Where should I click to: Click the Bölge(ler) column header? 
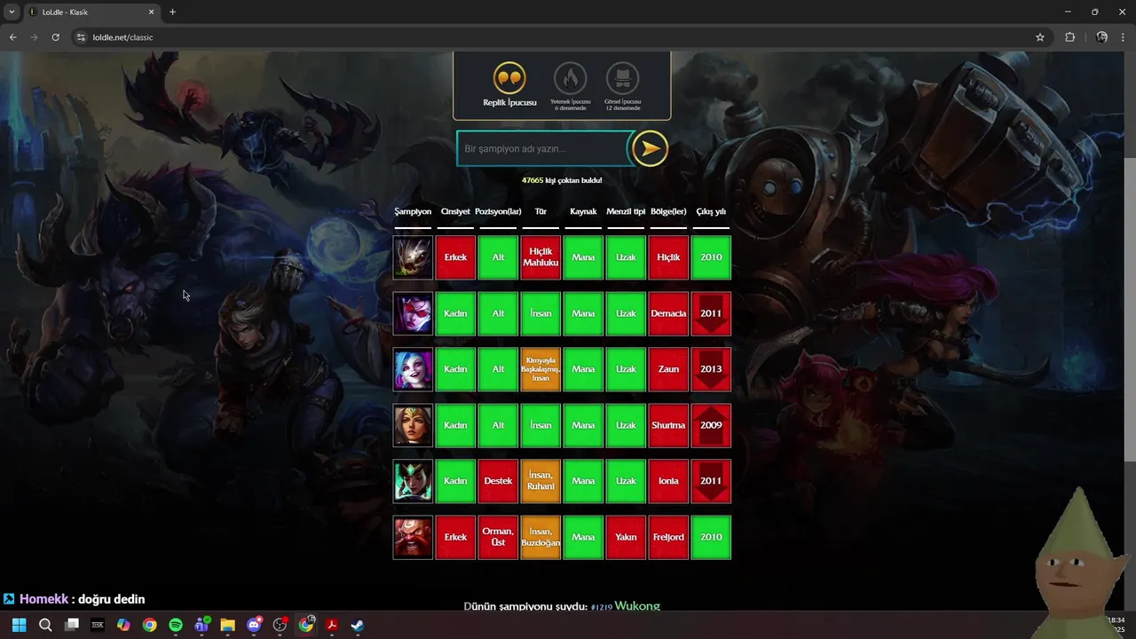tap(668, 211)
